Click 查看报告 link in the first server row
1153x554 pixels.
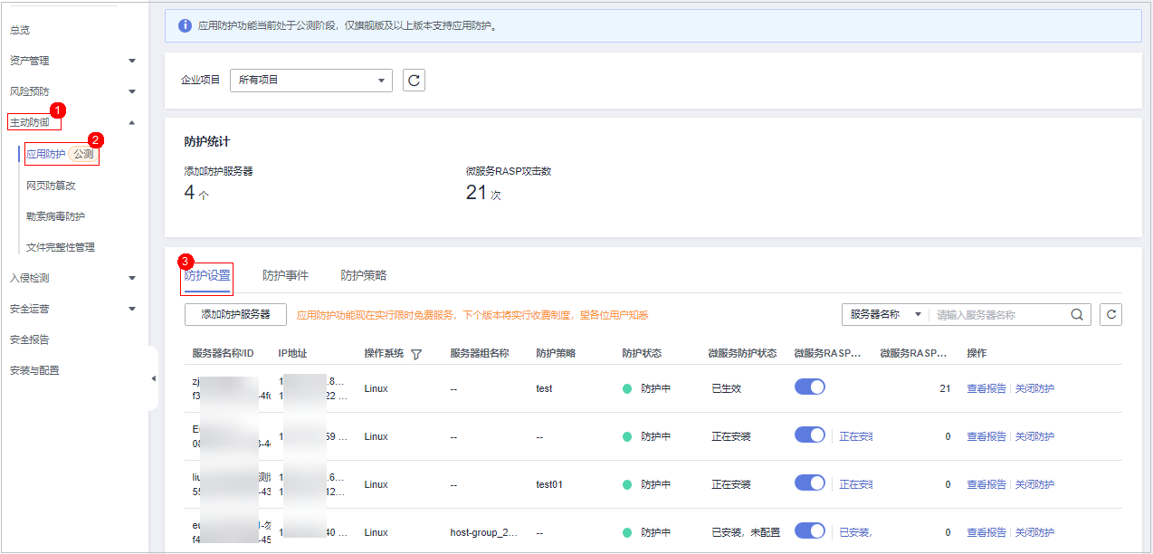[x=986, y=388]
